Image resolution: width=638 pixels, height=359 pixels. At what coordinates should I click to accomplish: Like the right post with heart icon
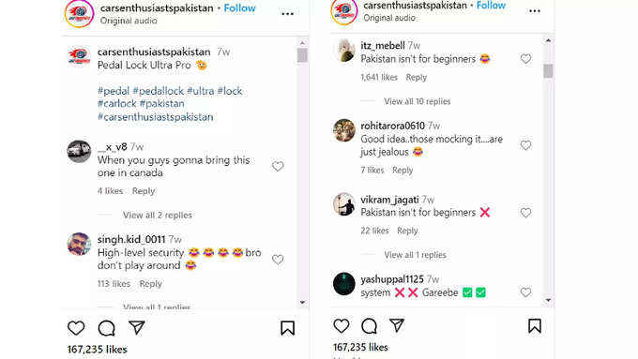pyautogui.click(x=342, y=326)
